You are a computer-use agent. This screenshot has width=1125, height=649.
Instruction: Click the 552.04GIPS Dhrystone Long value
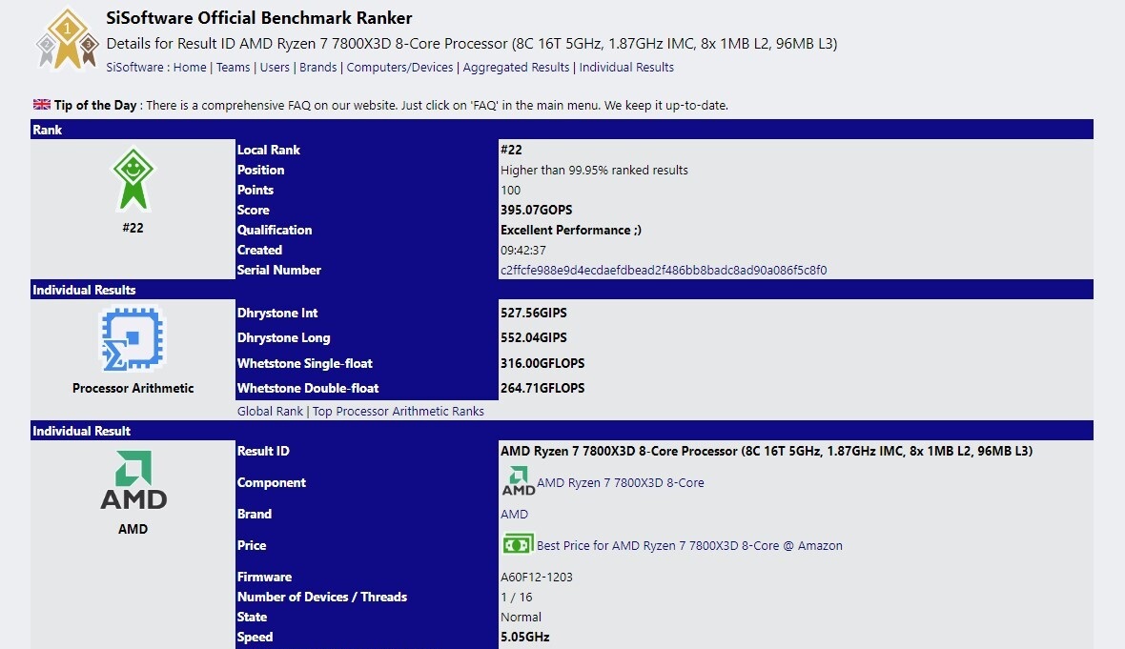[x=533, y=337]
